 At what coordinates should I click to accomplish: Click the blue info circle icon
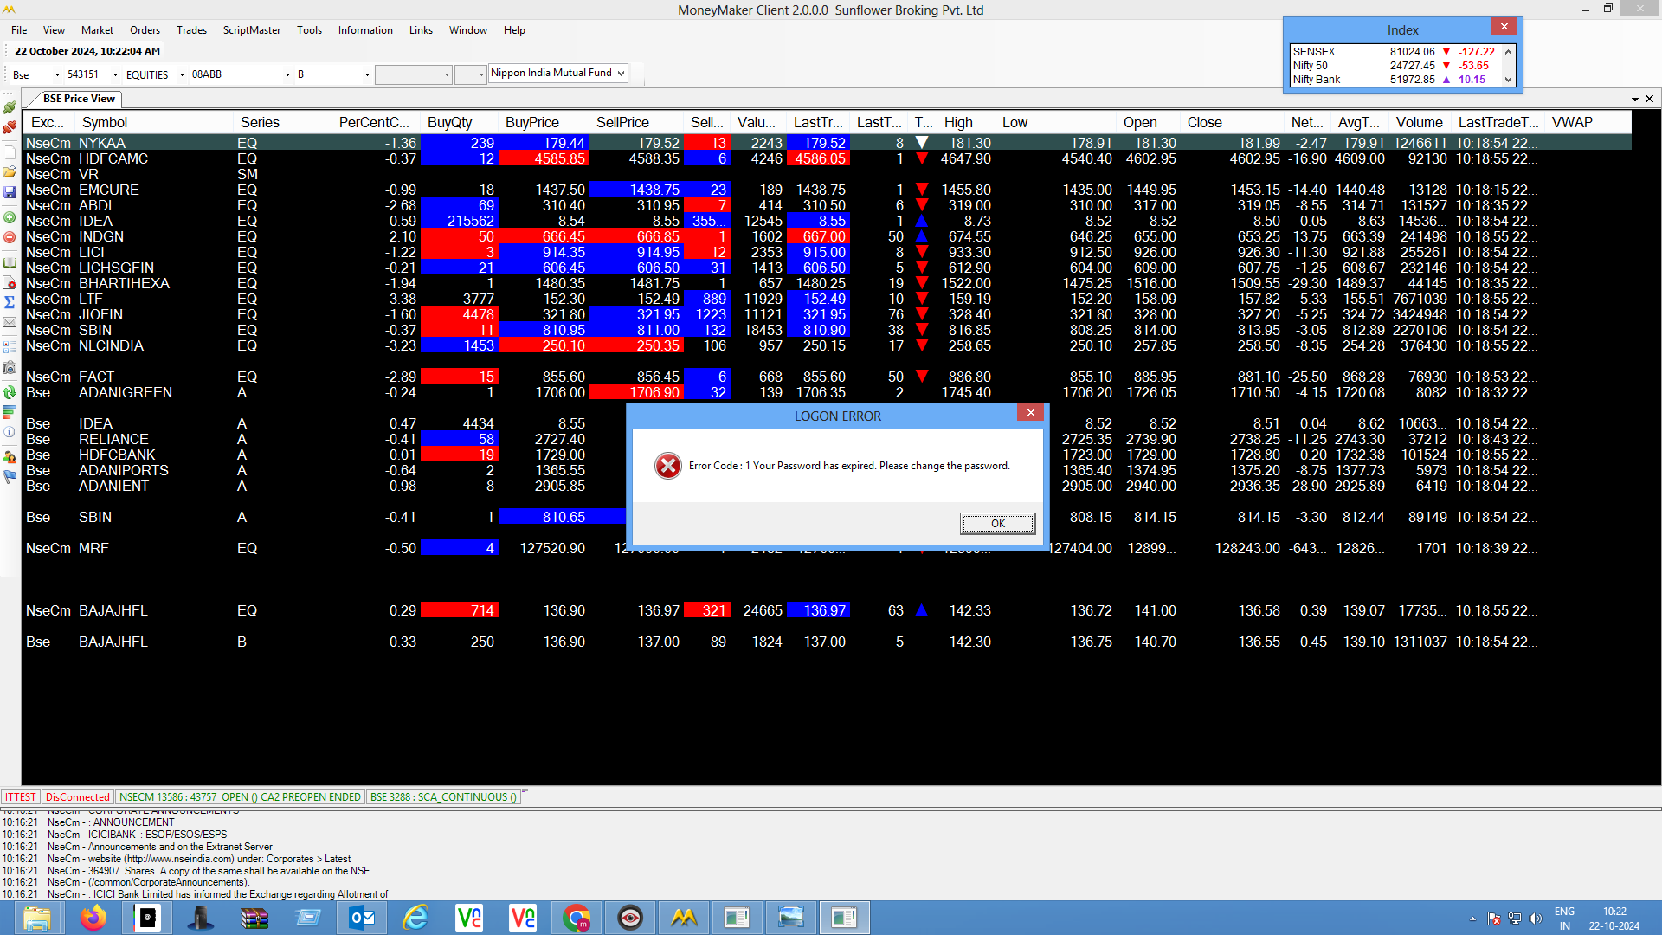pos(10,432)
